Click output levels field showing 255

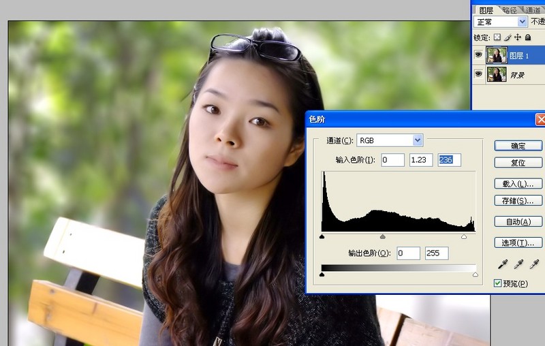437,253
